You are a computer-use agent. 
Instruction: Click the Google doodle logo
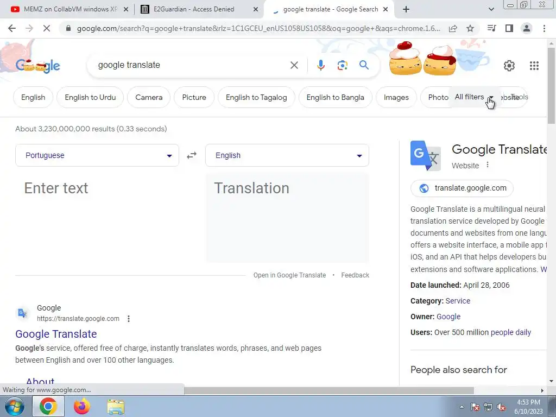pyautogui.click(x=37, y=66)
